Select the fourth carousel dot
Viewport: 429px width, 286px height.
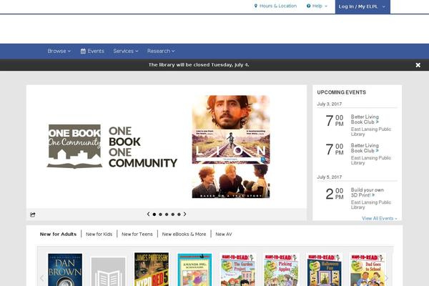pyautogui.click(x=173, y=214)
